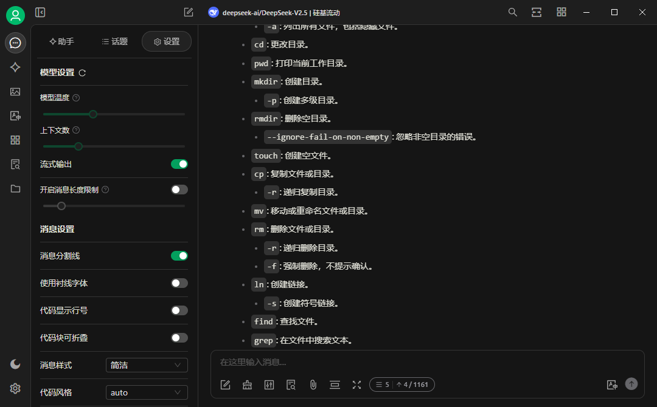Open the agents sparkle sidebar icon
This screenshot has width=657, height=407.
tap(15, 67)
